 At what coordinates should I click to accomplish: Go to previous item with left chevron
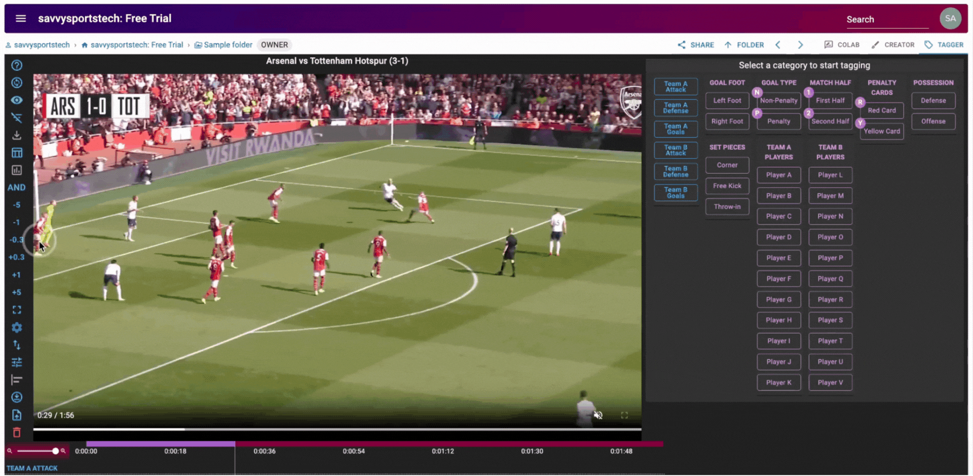point(778,45)
